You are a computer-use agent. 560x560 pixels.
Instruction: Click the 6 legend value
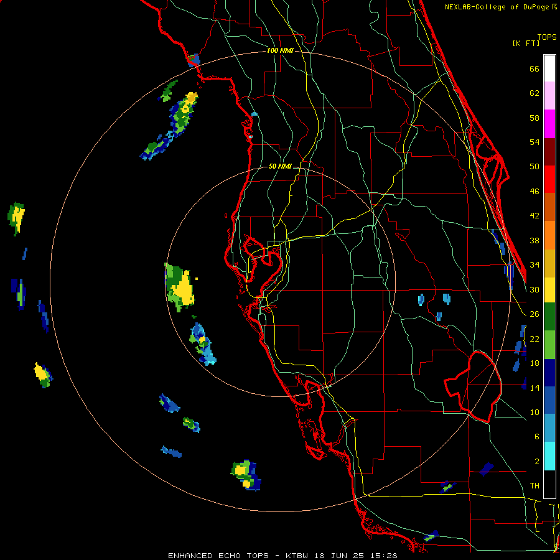pyautogui.click(x=536, y=436)
